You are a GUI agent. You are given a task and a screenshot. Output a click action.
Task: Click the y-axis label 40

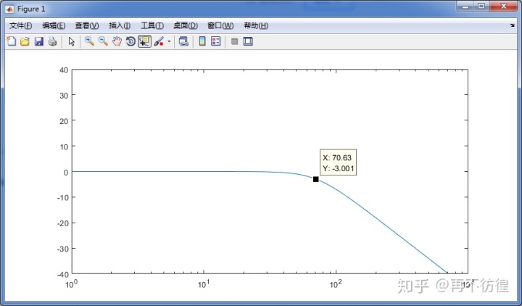64,70
